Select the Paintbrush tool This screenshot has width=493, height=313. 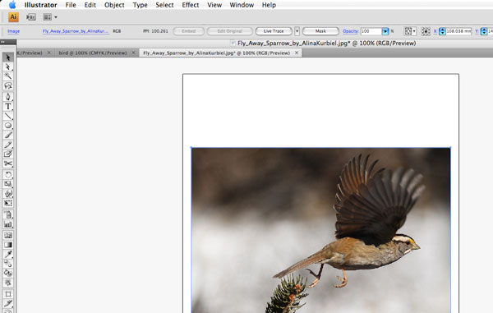pyautogui.click(x=8, y=135)
